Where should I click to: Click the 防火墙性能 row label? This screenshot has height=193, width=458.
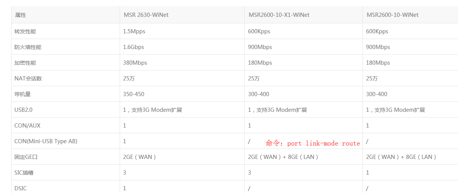(x=28, y=47)
